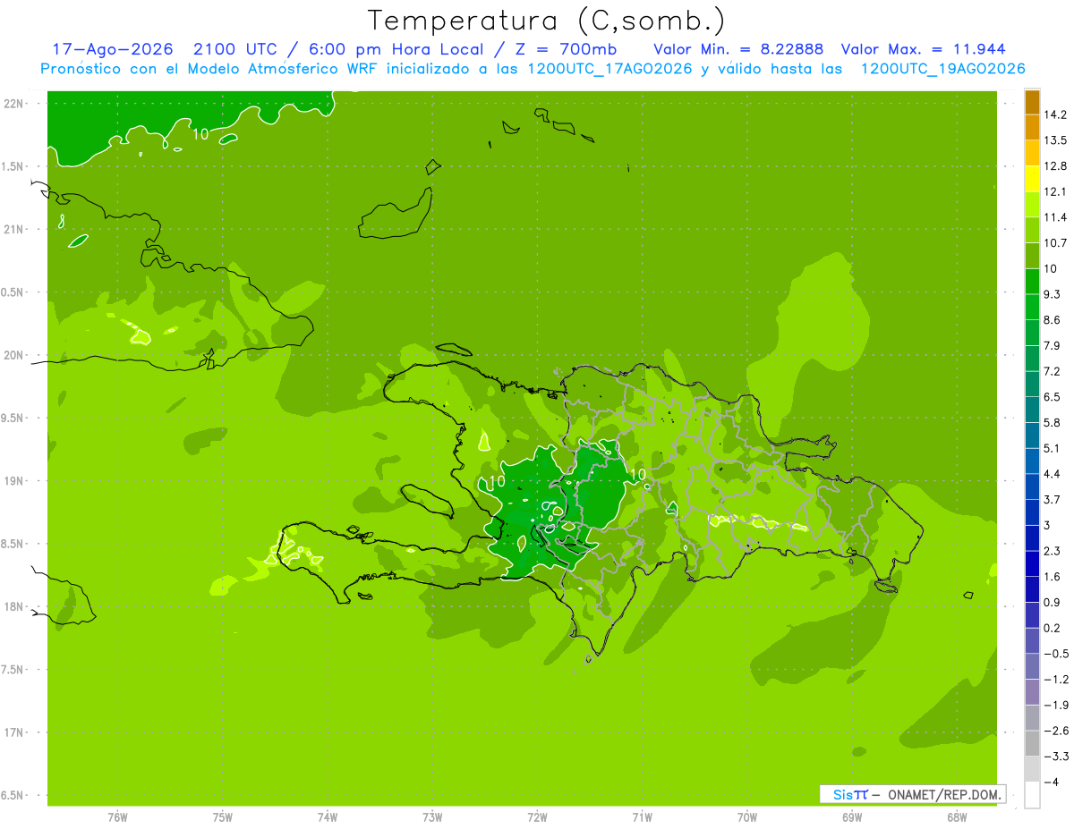
Task: Click the '75W' longitude axis label
Action: pyautogui.click(x=223, y=817)
